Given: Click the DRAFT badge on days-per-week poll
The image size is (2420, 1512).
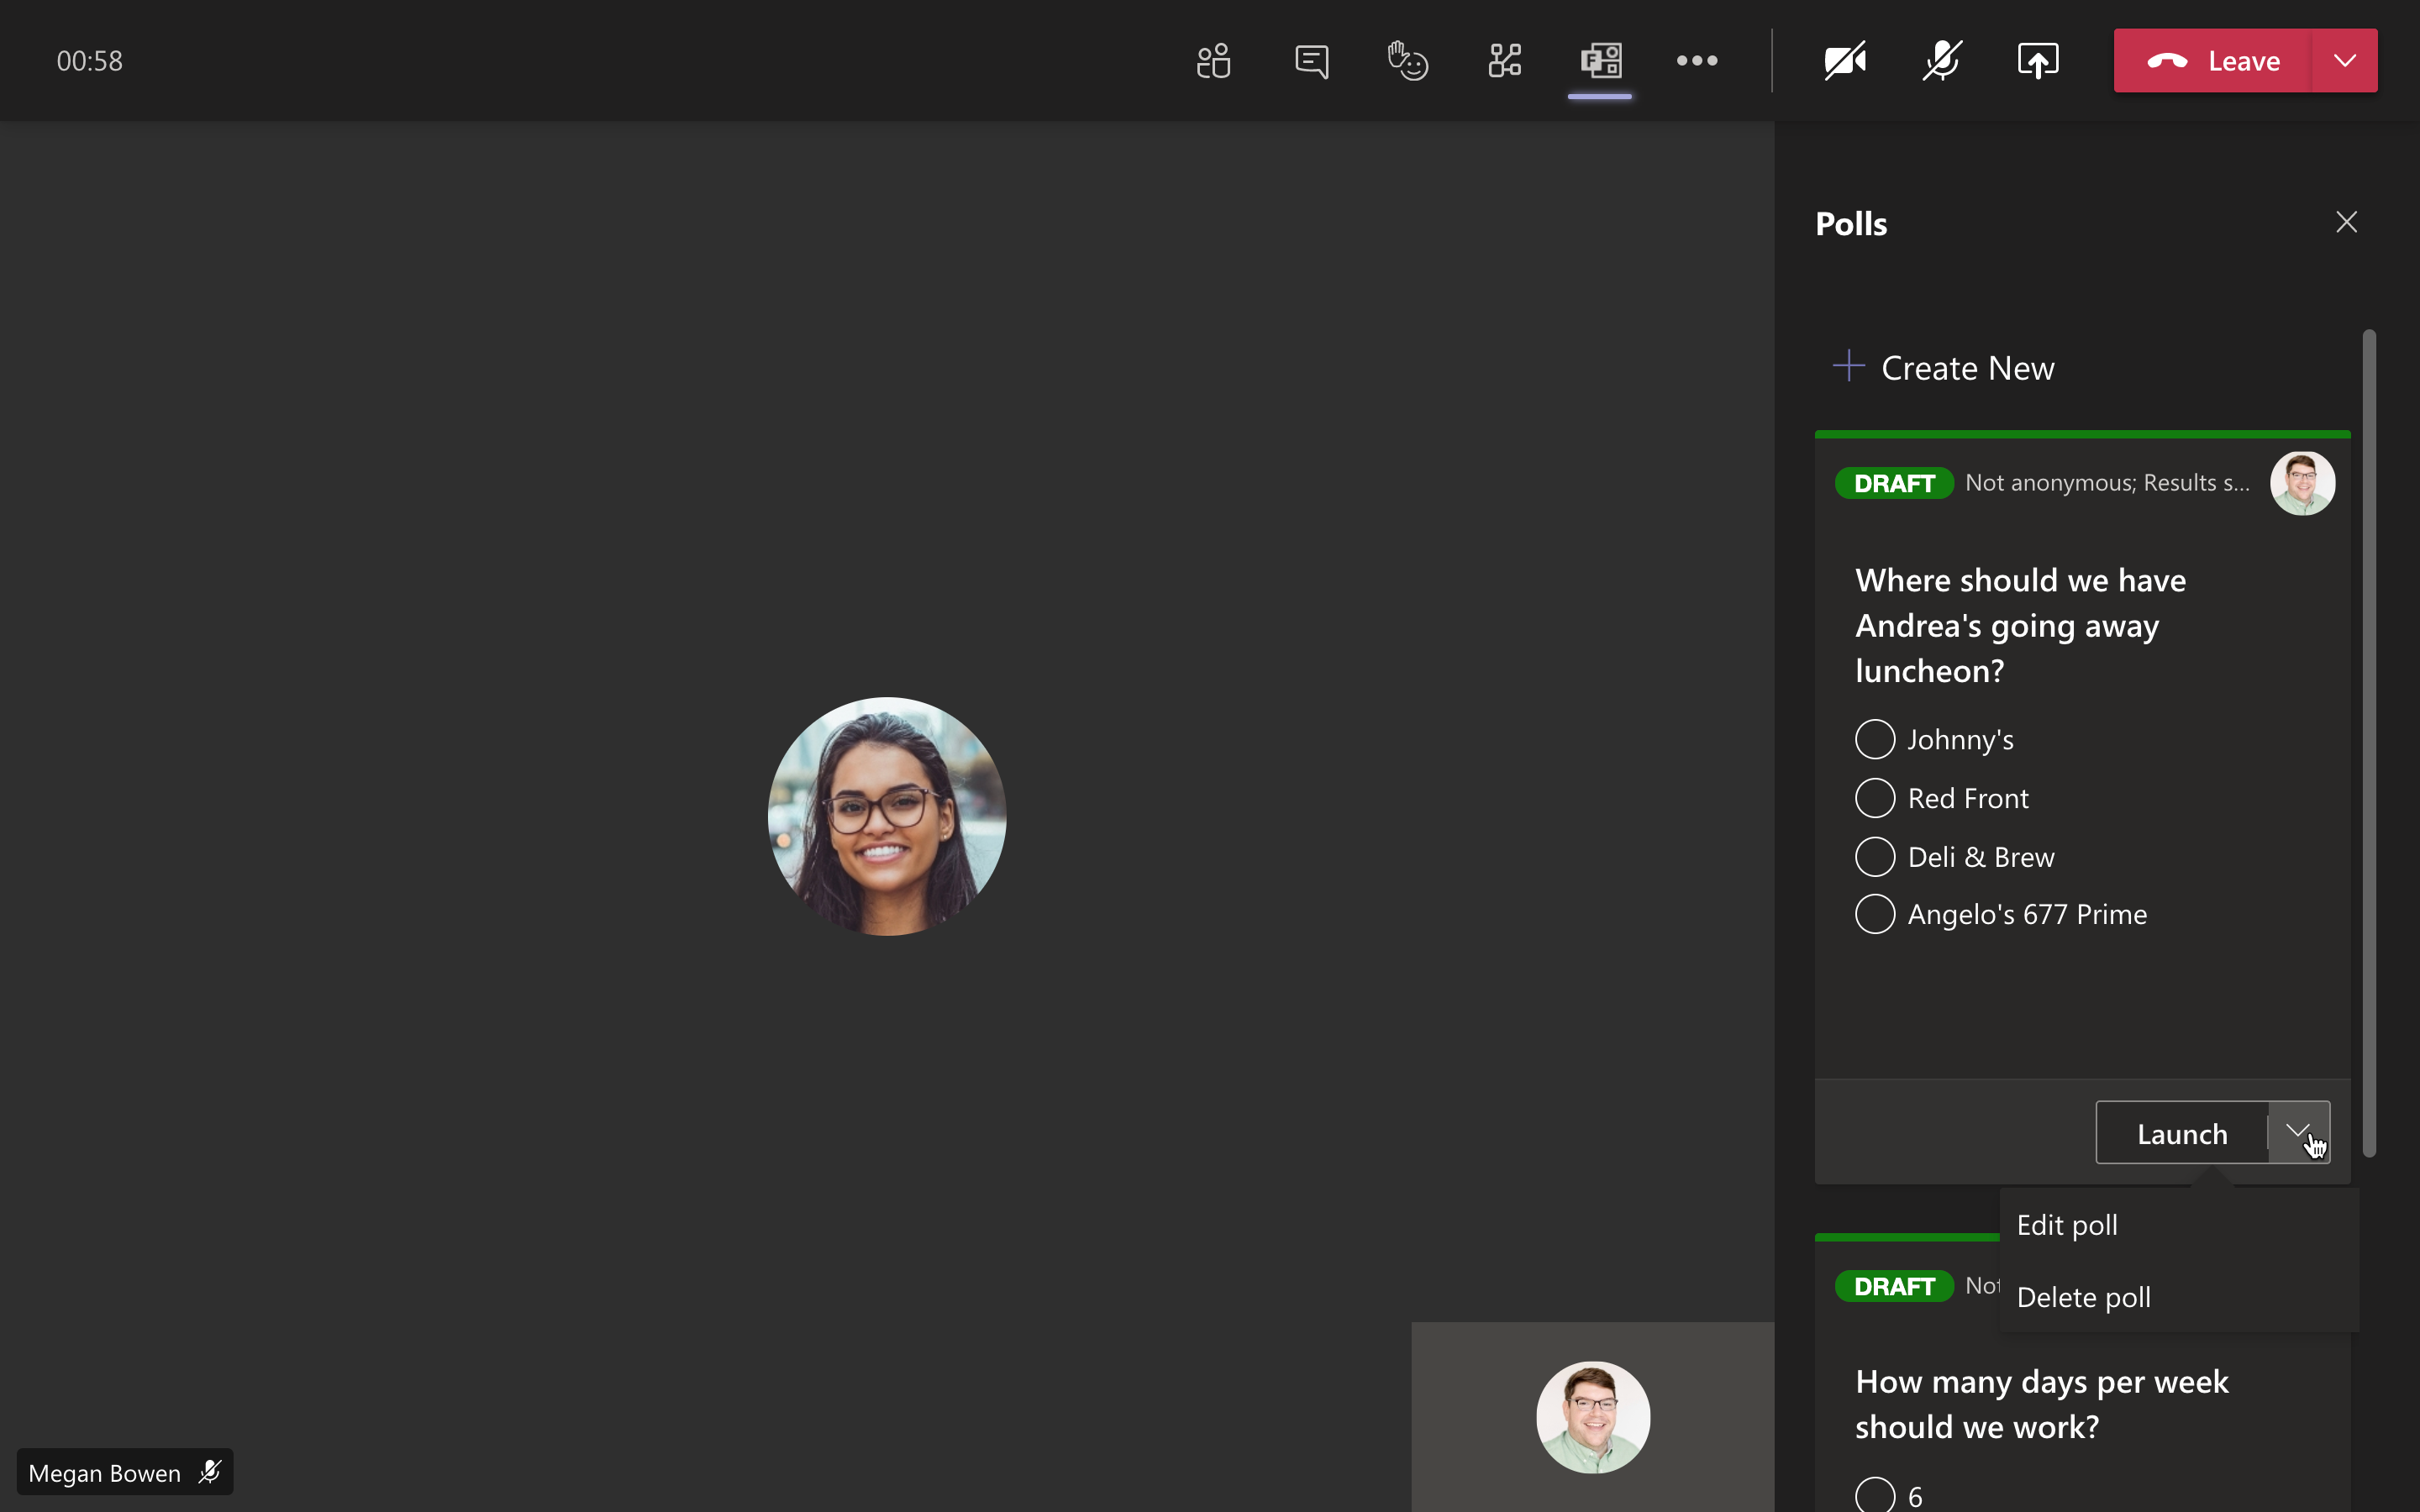Looking at the screenshot, I should point(1894,1286).
